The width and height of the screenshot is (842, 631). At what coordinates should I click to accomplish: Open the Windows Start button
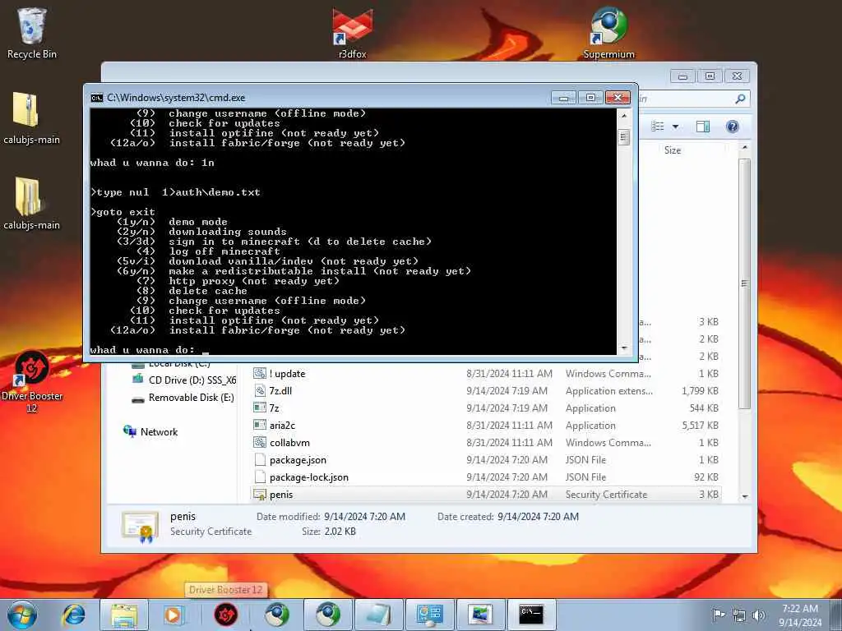tap(22, 615)
